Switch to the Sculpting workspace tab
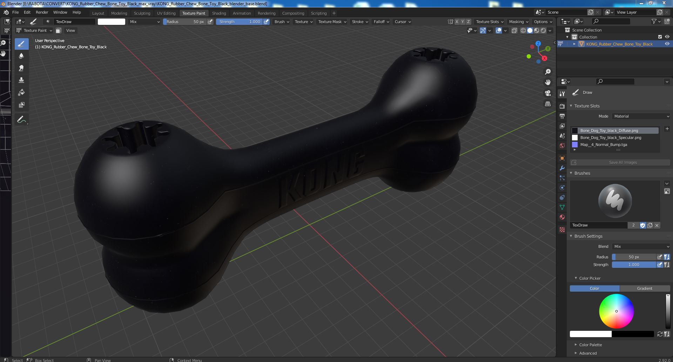The width and height of the screenshot is (673, 362). coord(142,13)
